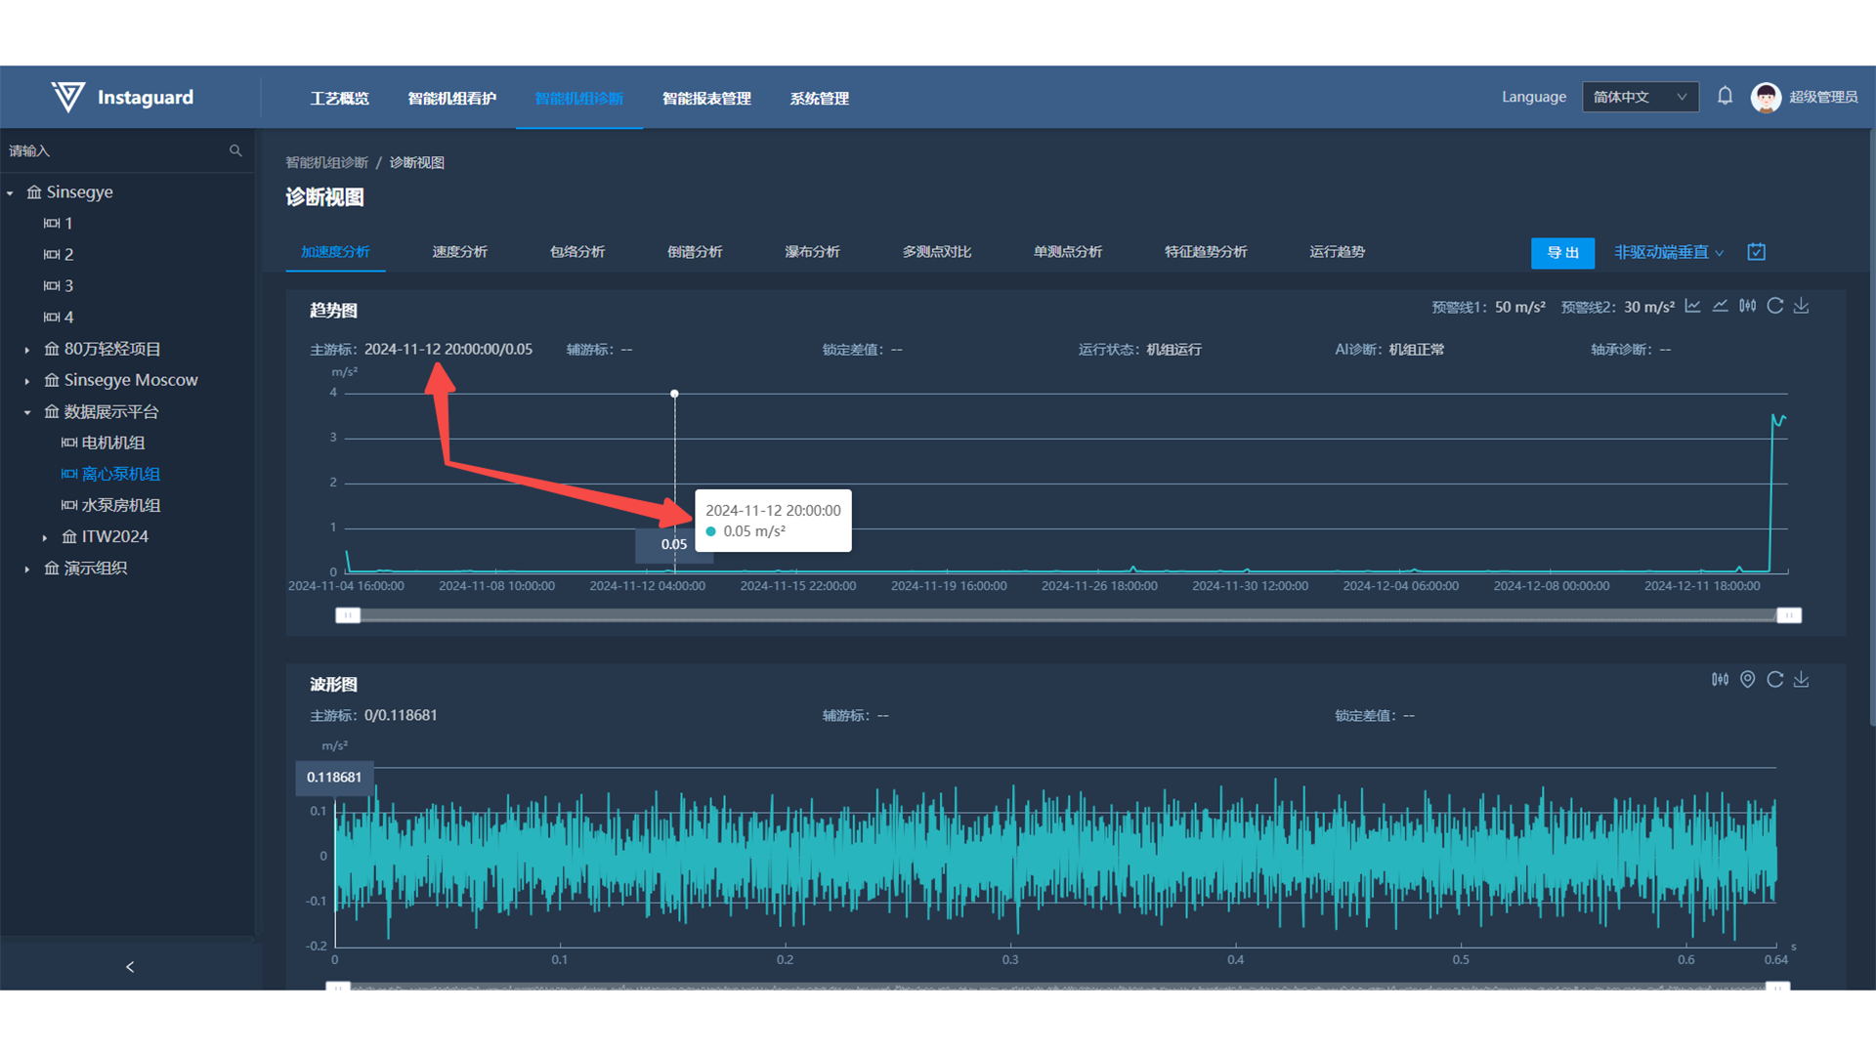This screenshot has height=1055, width=1876.
Task: Switch to the 倒谱分析 tab
Action: point(695,252)
